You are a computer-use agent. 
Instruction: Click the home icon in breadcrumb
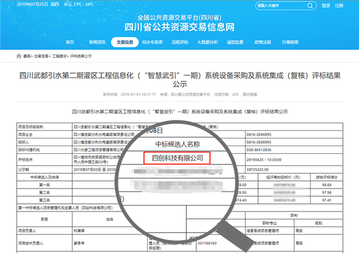19,56
